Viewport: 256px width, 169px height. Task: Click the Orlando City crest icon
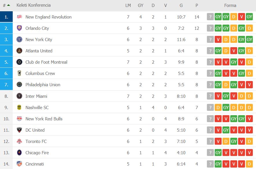(19, 28)
